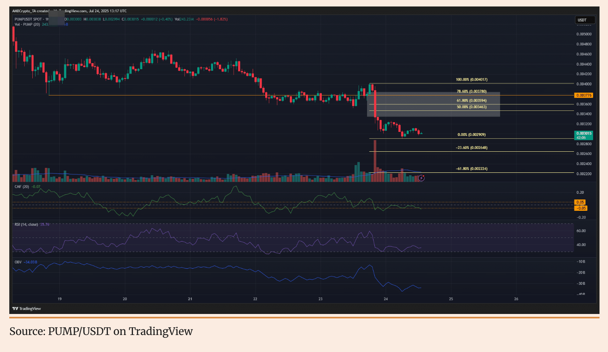Click the PUMPUSDT SPOT symbol title
This screenshot has height=352, width=608.
pos(28,19)
